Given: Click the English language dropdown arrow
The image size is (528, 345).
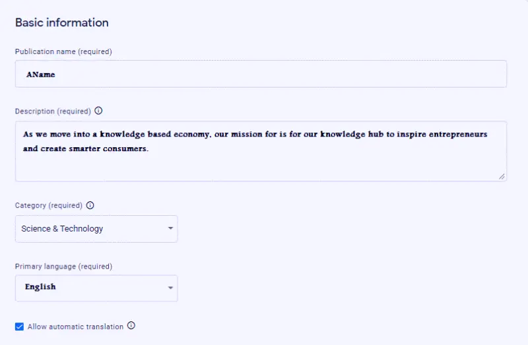Looking at the screenshot, I should point(170,288).
